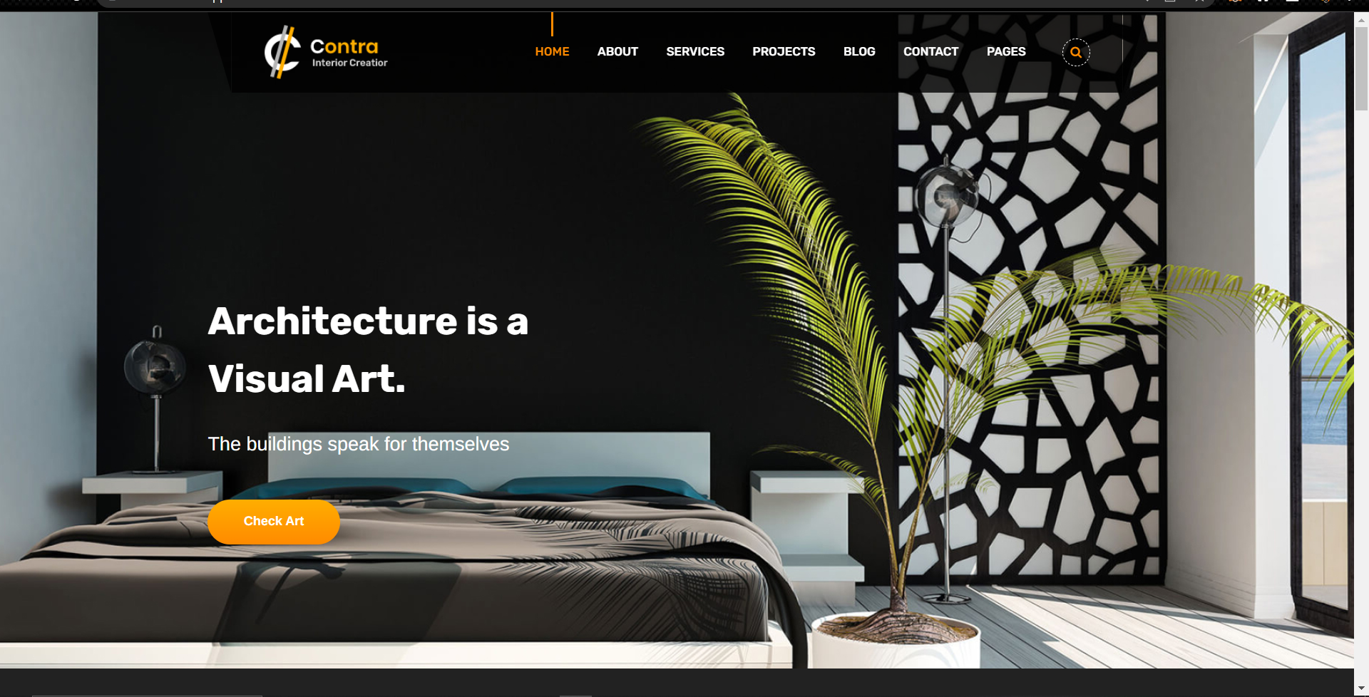Open the CONTACT page
This screenshot has width=1369, height=697.
930,51
